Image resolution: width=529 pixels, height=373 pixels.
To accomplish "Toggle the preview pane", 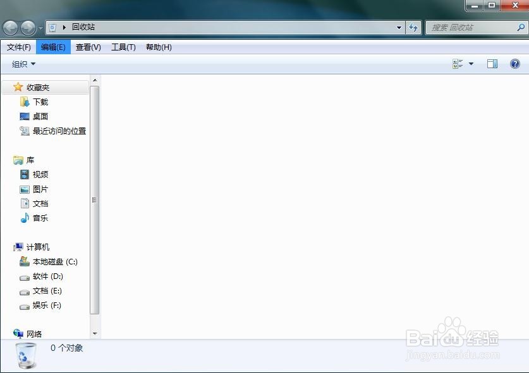I will pyautogui.click(x=492, y=64).
